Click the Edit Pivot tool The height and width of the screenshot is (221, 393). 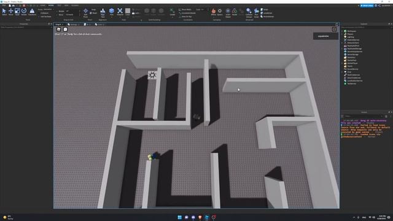85,12
